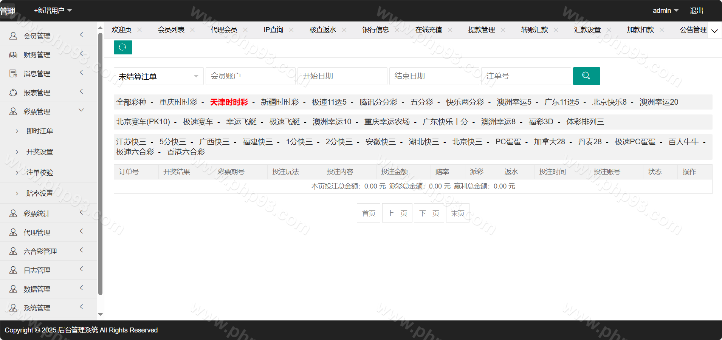This screenshot has width=722, height=340.
Task: Click the 会员管理 user icon in sidebar
Action: click(13, 36)
